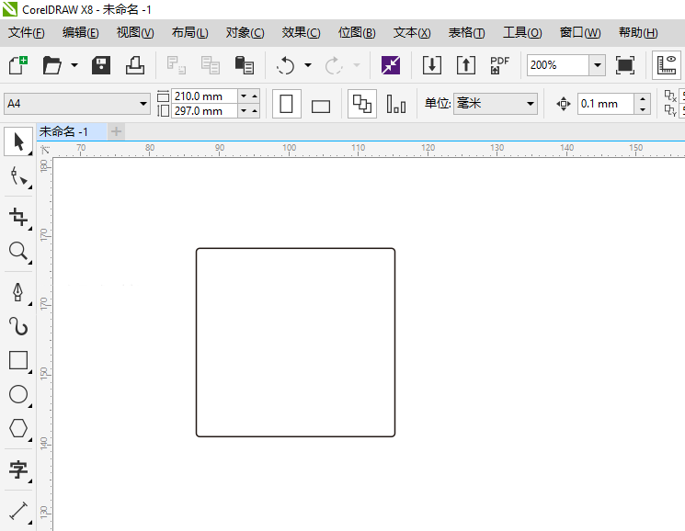Screen dimensions: 685x531
Task: Click the Publish to PDF icon
Action: [499, 65]
